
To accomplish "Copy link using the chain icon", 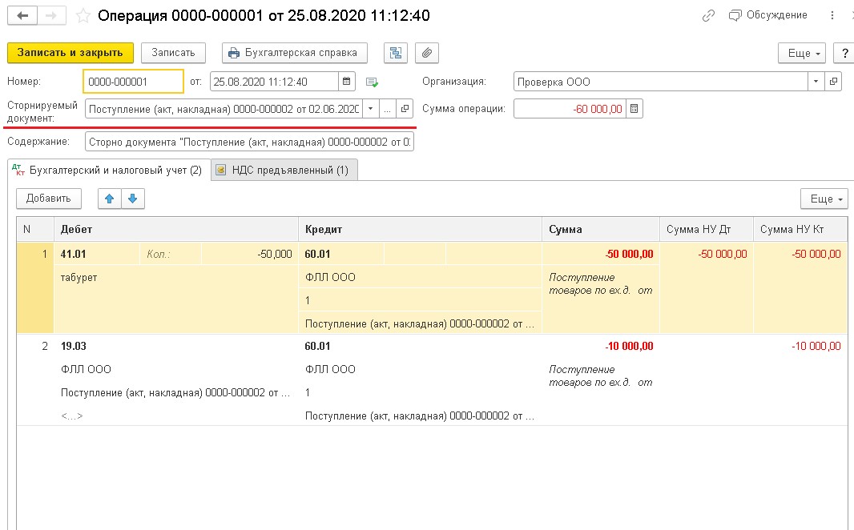I will 707,16.
